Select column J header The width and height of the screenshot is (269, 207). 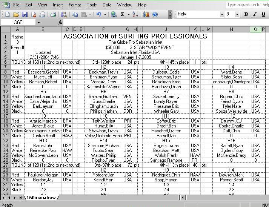click(x=166, y=29)
